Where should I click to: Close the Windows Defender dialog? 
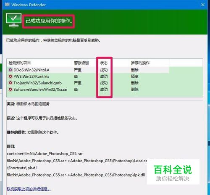point(203,5)
